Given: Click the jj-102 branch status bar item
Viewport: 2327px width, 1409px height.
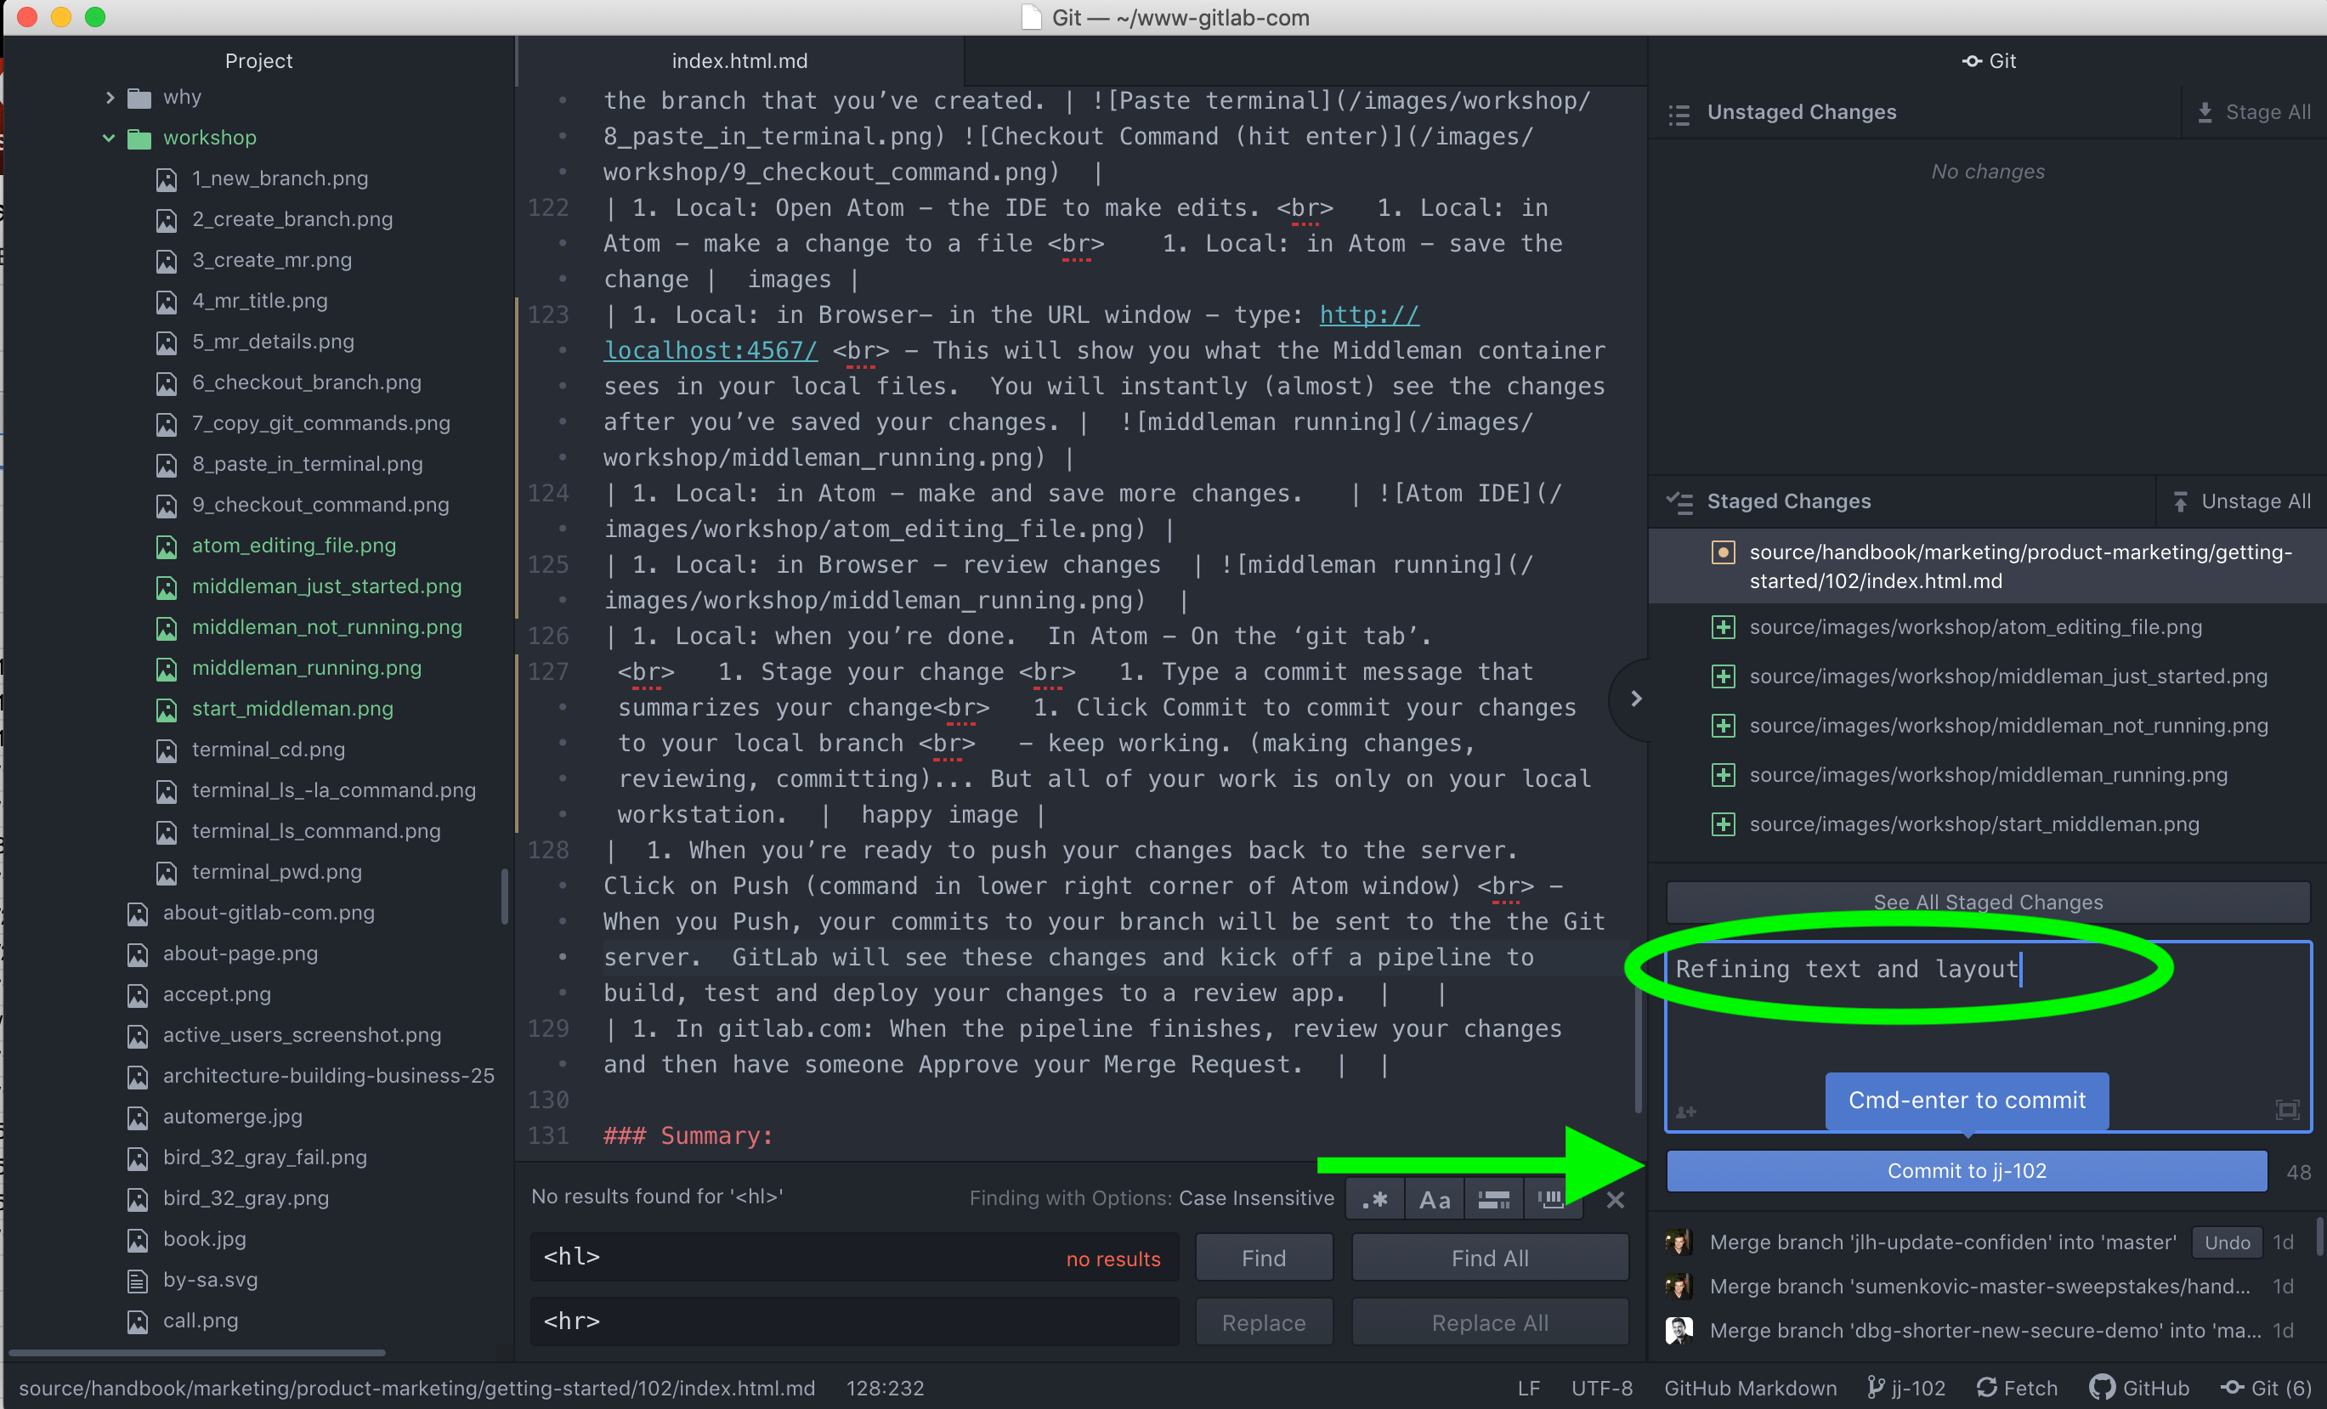Looking at the screenshot, I should pos(1905,1387).
